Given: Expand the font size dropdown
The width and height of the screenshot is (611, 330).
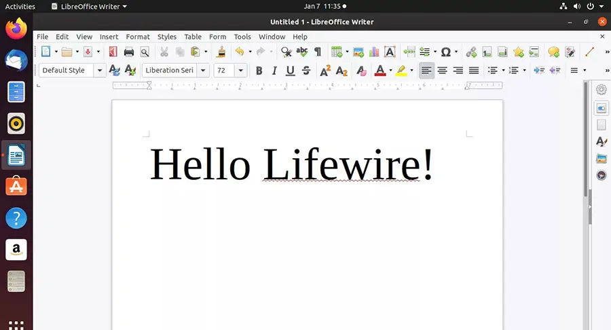Looking at the screenshot, I should coord(241,71).
